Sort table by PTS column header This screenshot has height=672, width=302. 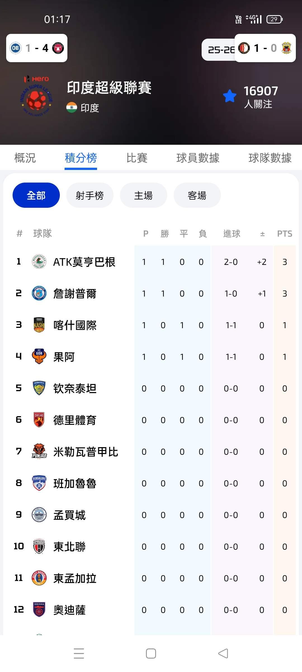click(x=284, y=234)
